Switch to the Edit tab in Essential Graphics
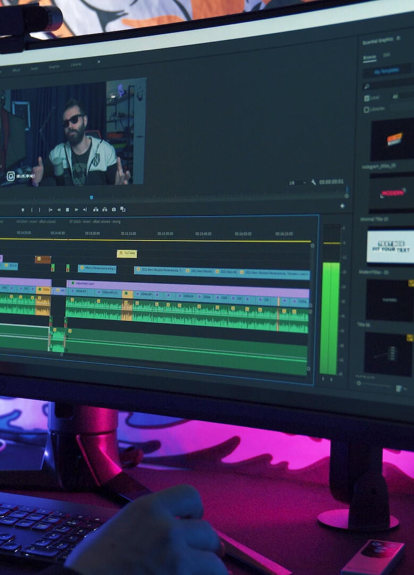Viewport: 414px width, 575px height. (x=386, y=55)
